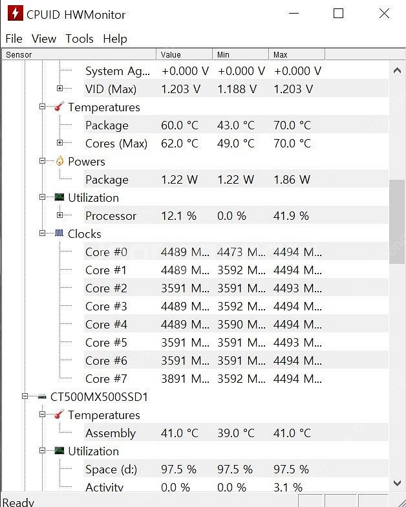
Task: Select the VID (Max) row label
Action: click(111, 89)
